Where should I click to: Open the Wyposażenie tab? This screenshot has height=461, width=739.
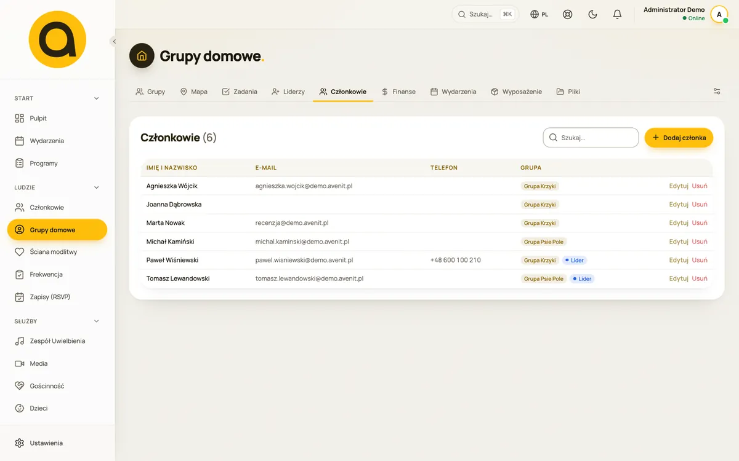[x=517, y=92]
